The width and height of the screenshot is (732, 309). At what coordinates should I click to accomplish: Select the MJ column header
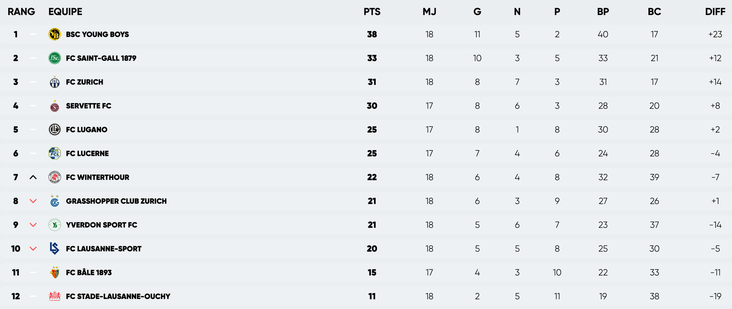tap(429, 12)
